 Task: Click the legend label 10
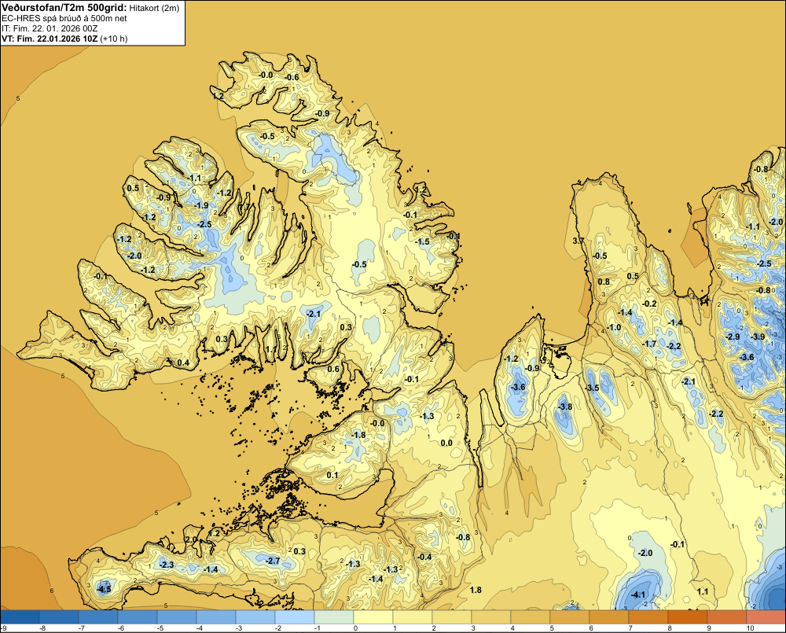[x=750, y=628]
